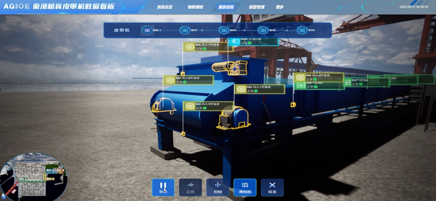Select the BH2 conveyor node icon
Screen dimensions: 436x201
click(x=224, y=30)
